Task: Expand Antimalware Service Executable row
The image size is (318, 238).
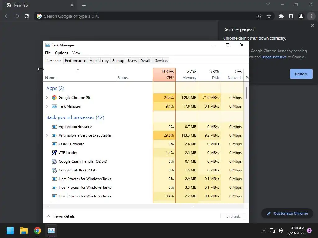Action: click(x=47, y=135)
